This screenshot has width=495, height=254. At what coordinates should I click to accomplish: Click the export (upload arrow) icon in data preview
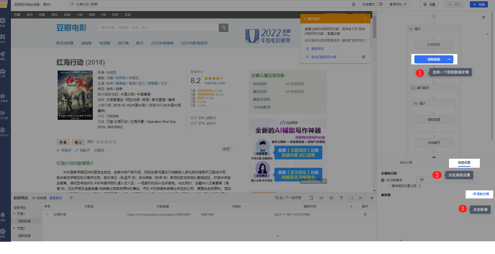point(331,198)
